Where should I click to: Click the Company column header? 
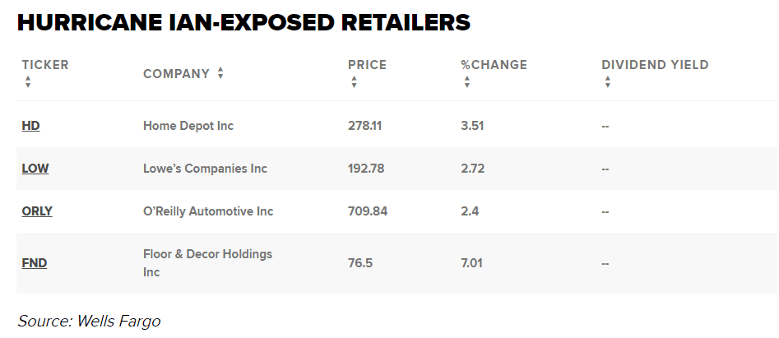click(x=176, y=74)
